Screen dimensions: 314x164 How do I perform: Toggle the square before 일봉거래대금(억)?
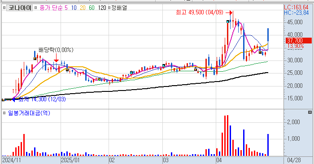4,113
